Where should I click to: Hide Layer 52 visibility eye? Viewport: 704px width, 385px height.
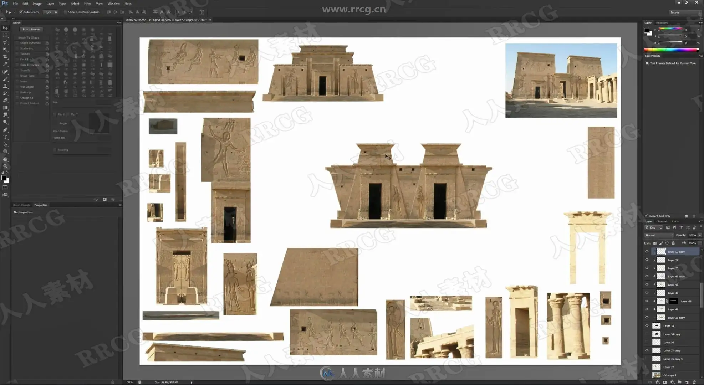(647, 260)
